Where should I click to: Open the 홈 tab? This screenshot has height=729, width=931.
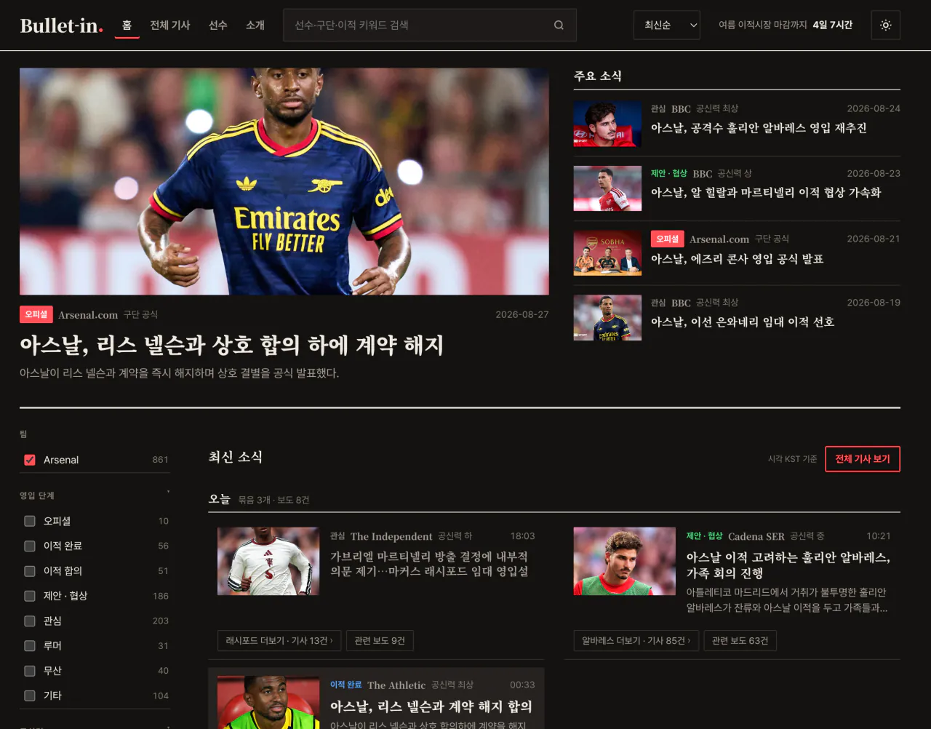coord(127,25)
